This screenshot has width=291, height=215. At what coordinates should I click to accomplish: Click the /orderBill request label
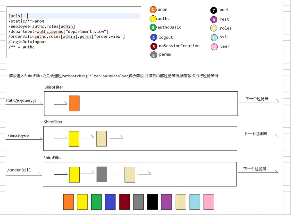point(19,170)
